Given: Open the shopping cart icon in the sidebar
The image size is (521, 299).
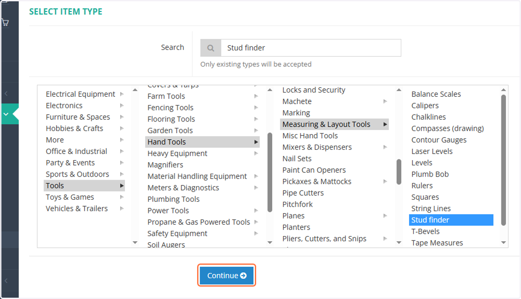Looking at the screenshot, I should (x=5, y=22).
